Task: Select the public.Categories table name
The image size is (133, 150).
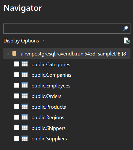Action: [51, 65]
